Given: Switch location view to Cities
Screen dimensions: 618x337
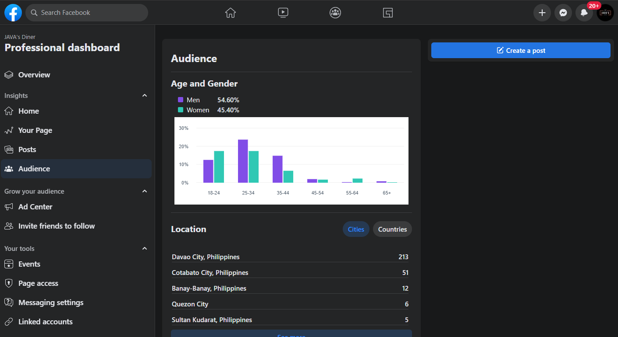Looking at the screenshot, I should click(356, 229).
